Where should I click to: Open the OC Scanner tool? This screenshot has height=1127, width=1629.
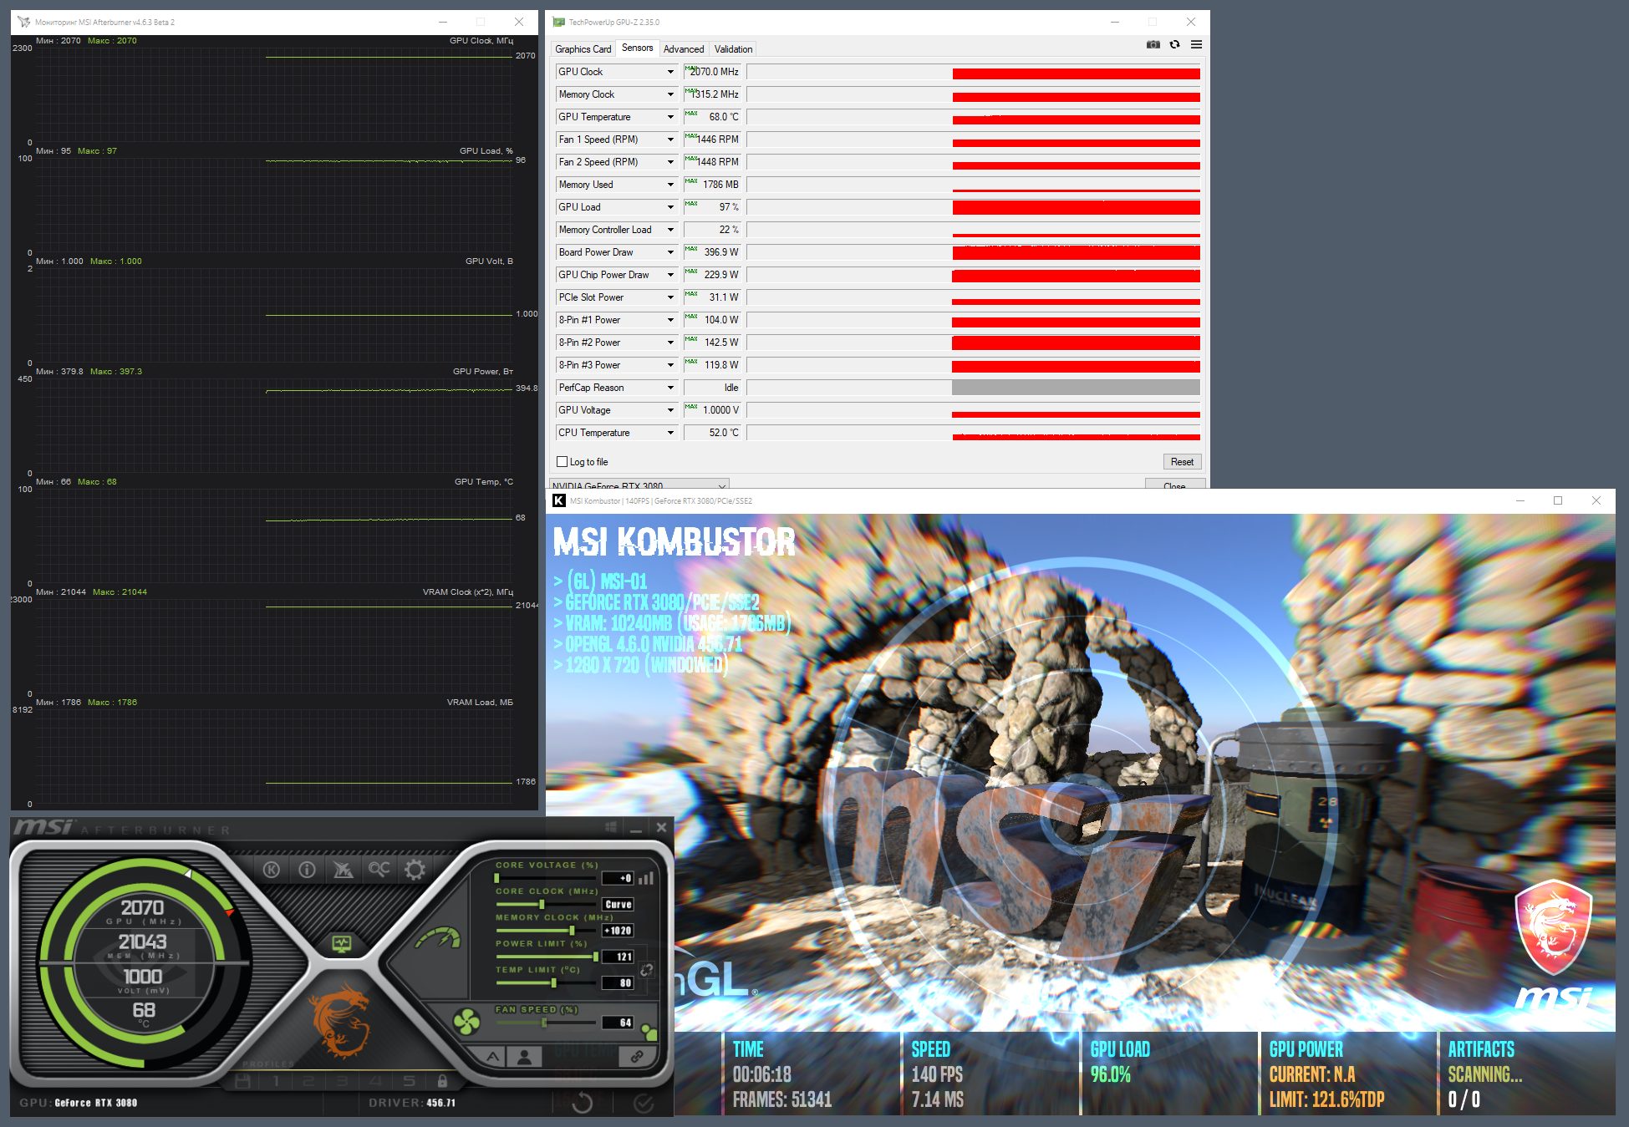tap(379, 870)
